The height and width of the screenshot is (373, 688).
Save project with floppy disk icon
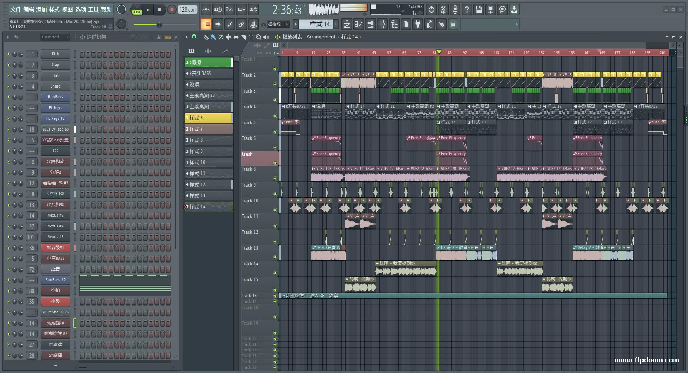tap(479, 10)
